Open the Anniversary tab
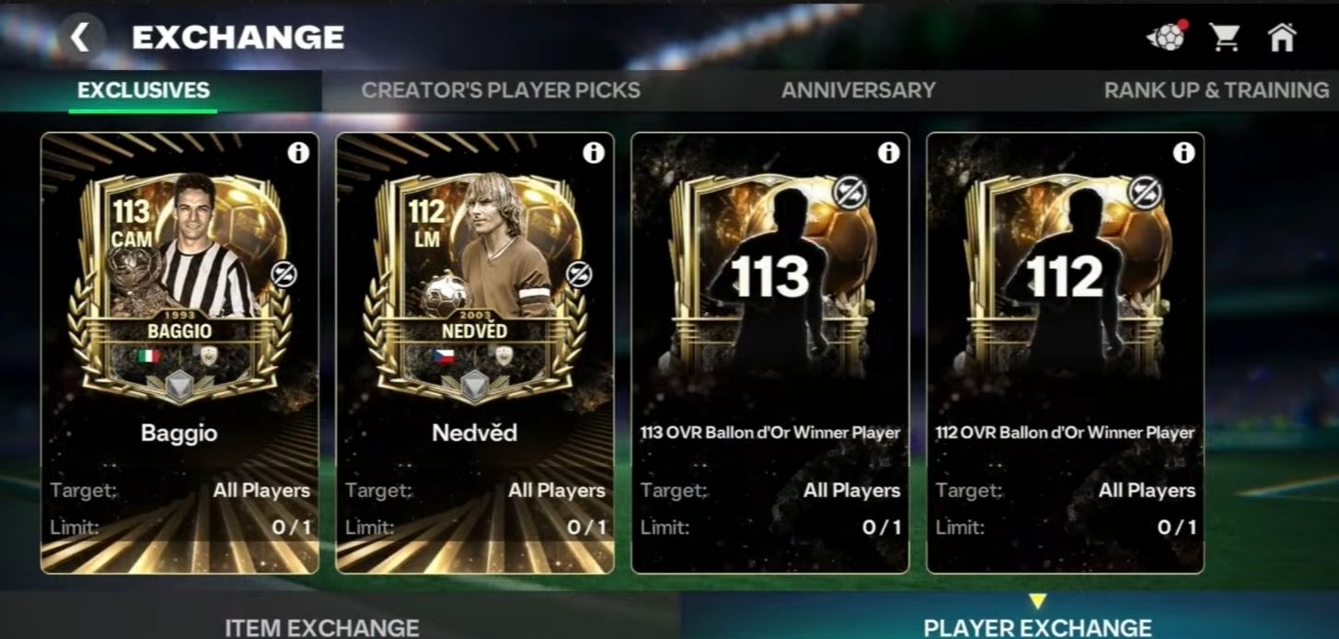 point(859,90)
